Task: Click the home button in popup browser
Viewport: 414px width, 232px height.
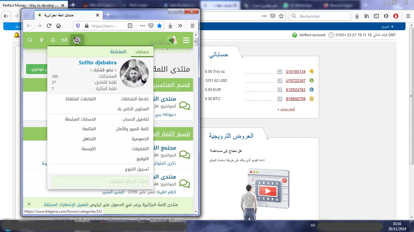Action: click(58, 26)
